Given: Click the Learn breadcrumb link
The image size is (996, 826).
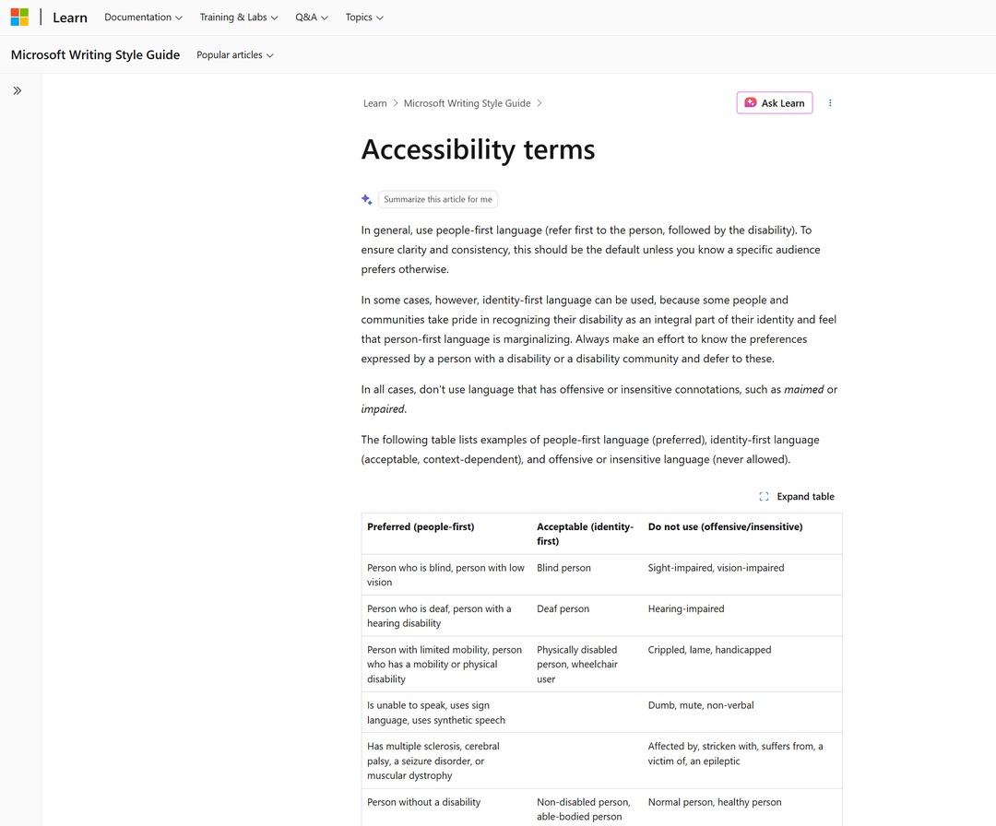Looking at the screenshot, I should (374, 103).
